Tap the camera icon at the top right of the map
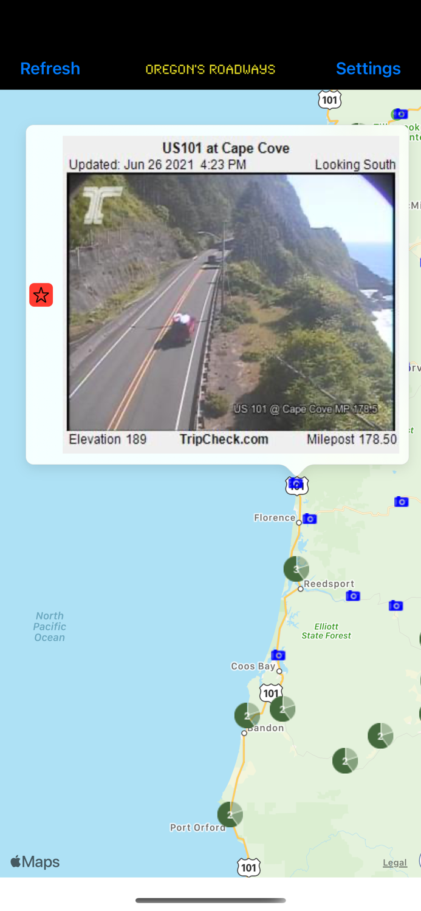The height and width of the screenshot is (911, 421). pyautogui.click(x=400, y=114)
